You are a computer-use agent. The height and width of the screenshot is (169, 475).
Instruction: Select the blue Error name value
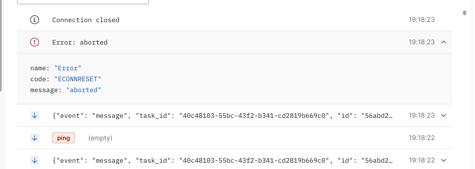tap(68, 68)
